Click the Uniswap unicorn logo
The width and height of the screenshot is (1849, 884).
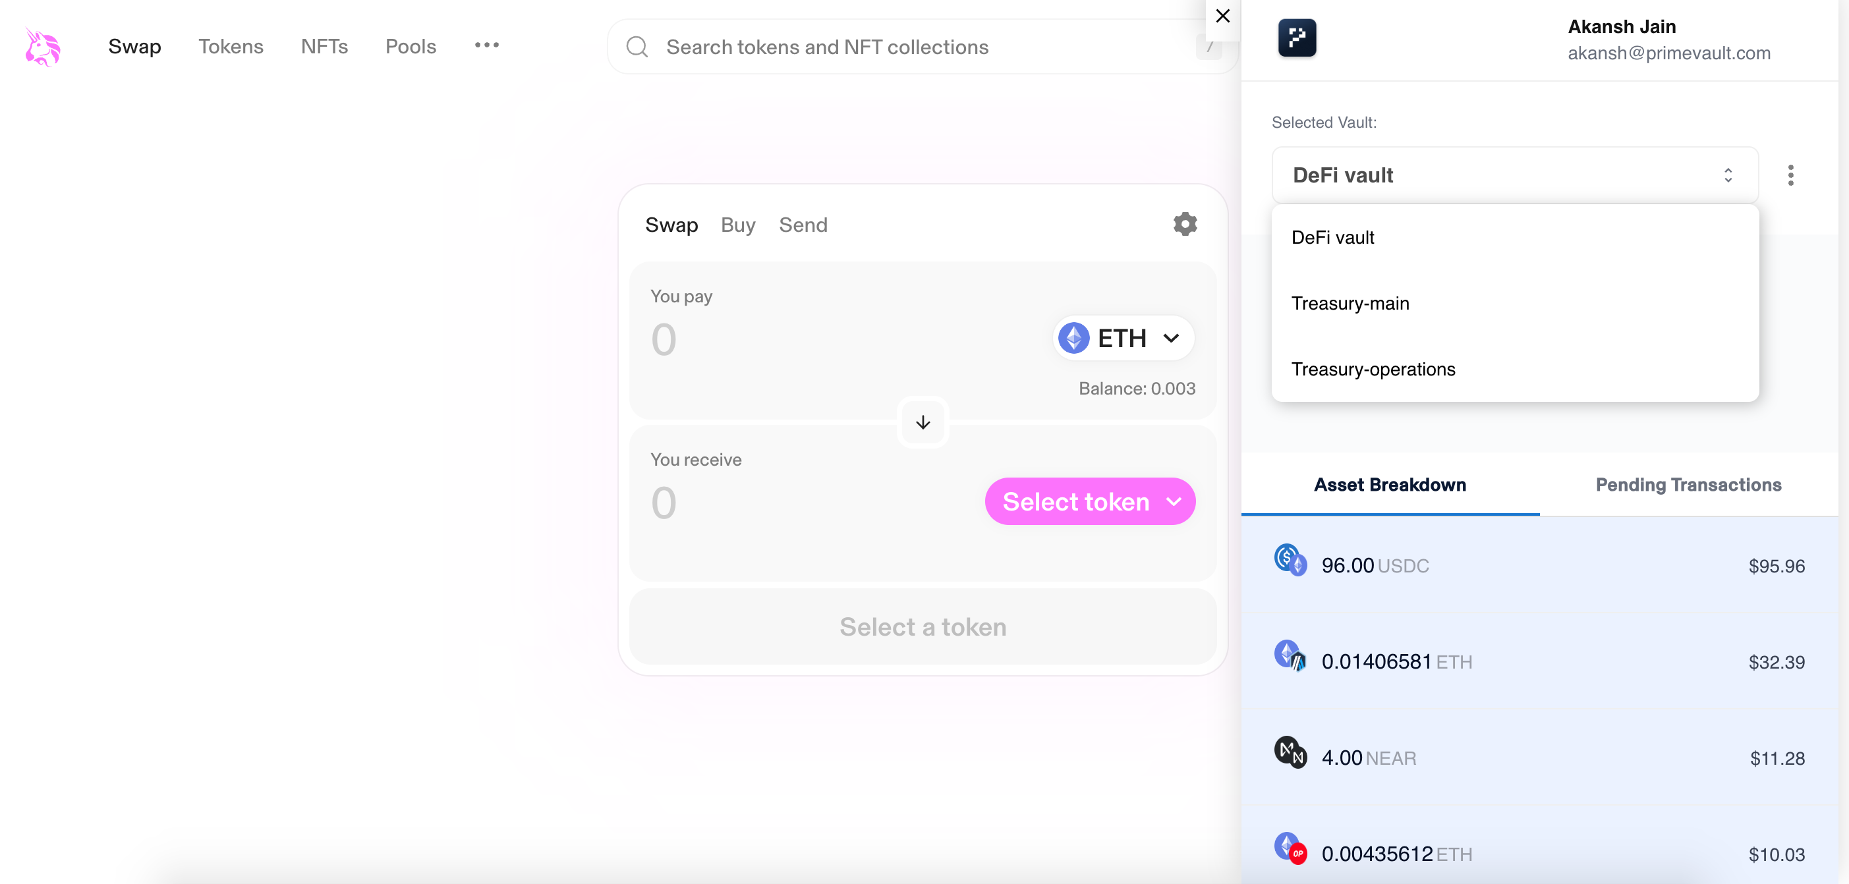[x=43, y=47]
